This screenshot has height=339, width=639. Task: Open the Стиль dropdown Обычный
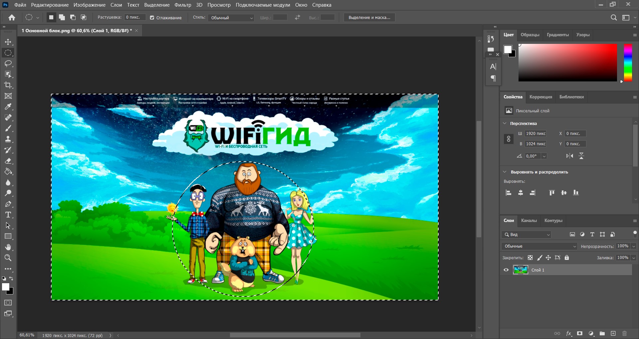coord(231,18)
